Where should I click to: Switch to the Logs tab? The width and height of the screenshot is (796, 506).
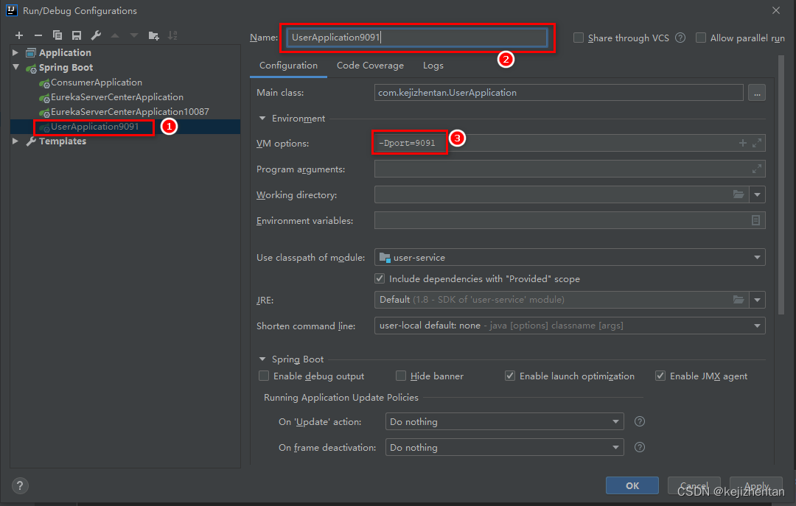coord(433,66)
